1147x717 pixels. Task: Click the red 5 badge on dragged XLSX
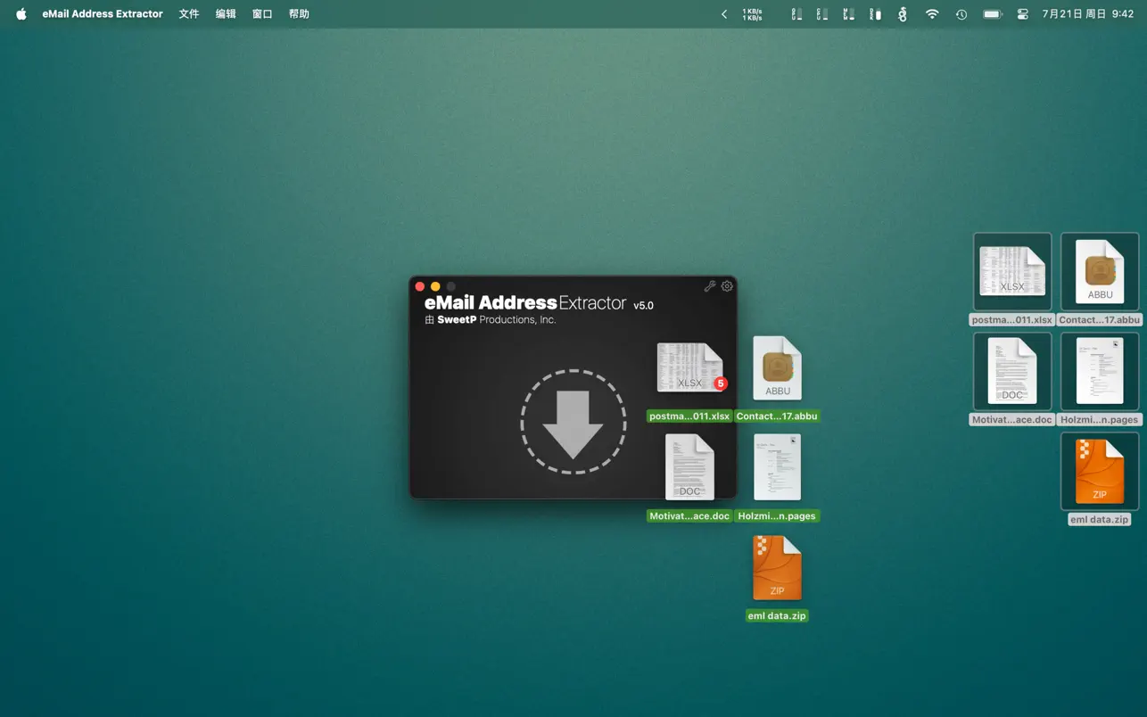[721, 383]
